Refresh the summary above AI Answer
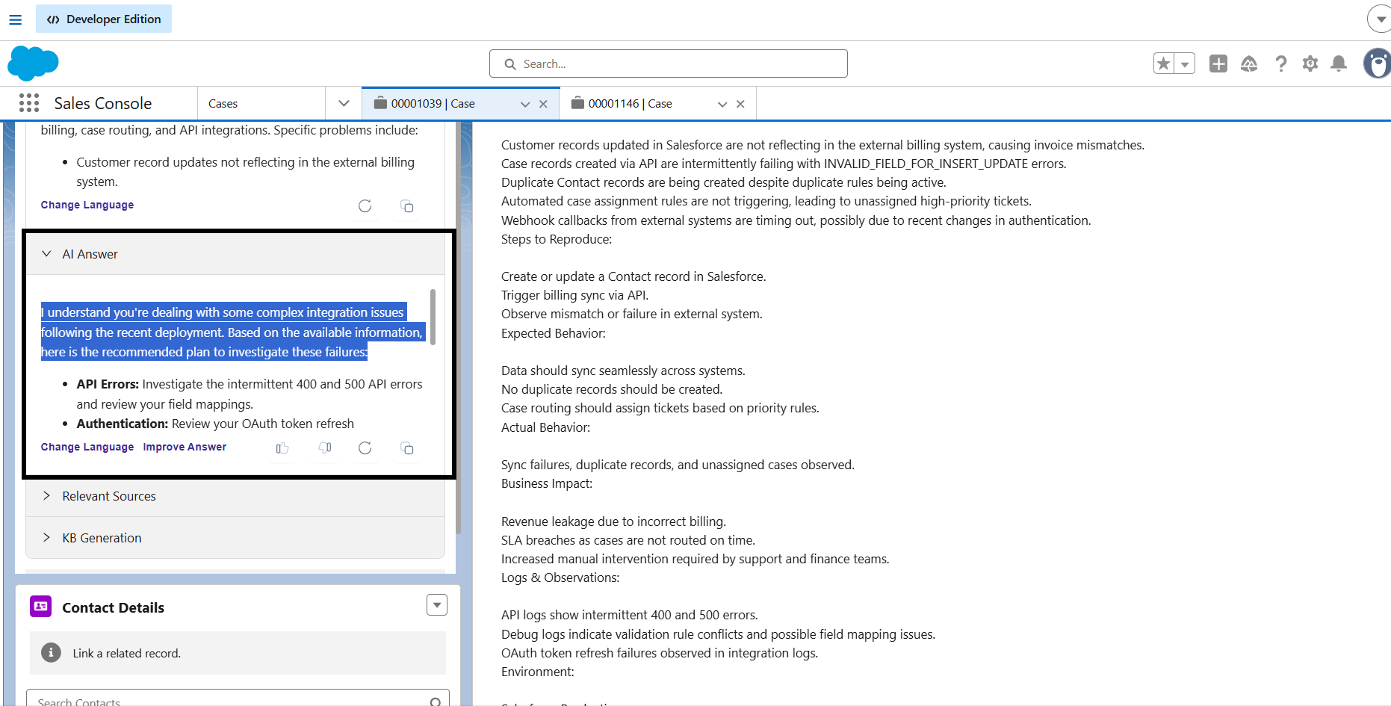This screenshot has width=1391, height=706. [x=365, y=205]
